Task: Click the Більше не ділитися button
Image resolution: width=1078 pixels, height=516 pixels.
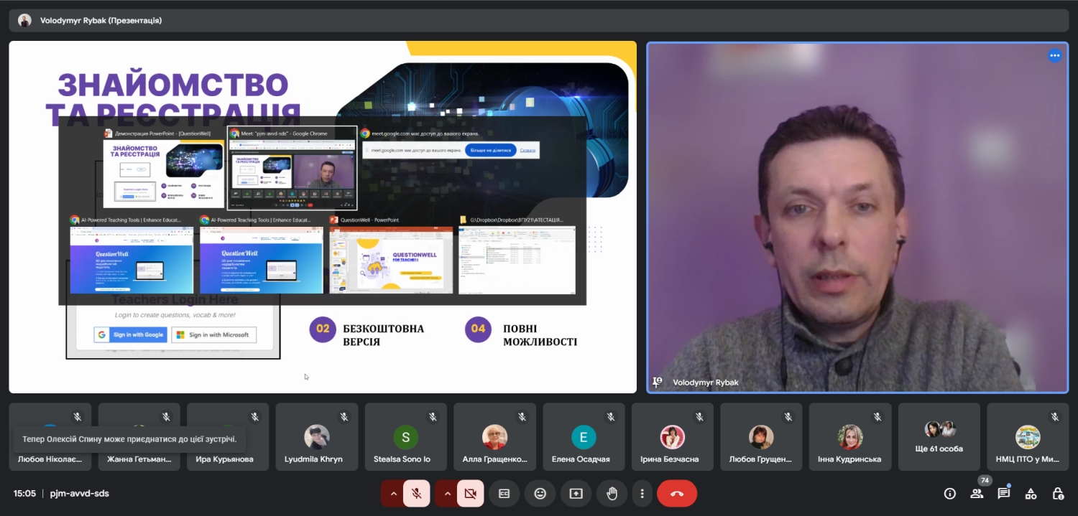Action: 491,150
